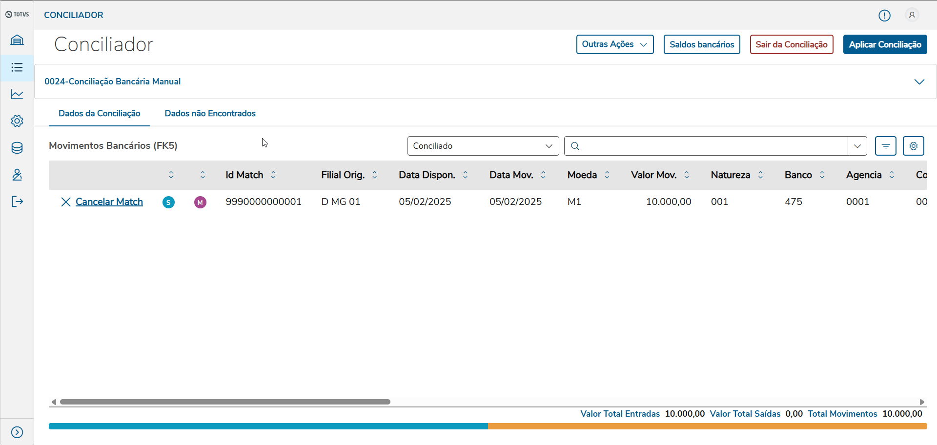Viewport: 937px width, 445px height.
Task: Click the blue S status badge
Action: coord(168,202)
